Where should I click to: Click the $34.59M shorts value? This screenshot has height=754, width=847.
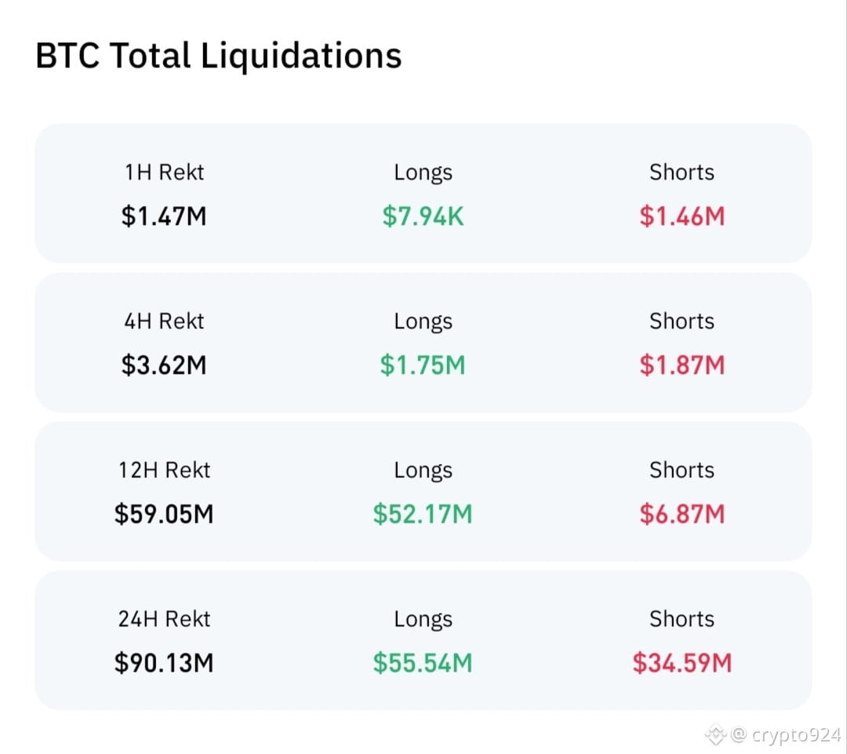682,663
